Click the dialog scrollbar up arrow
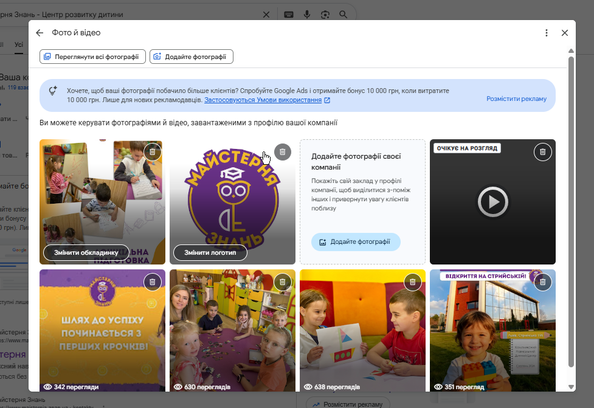This screenshot has height=408, width=594. [x=571, y=50]
